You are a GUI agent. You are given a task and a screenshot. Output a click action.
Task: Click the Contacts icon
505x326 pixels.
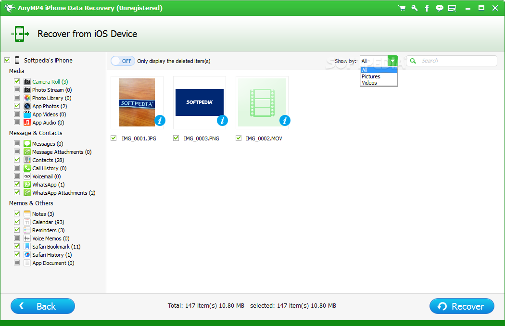27,160
